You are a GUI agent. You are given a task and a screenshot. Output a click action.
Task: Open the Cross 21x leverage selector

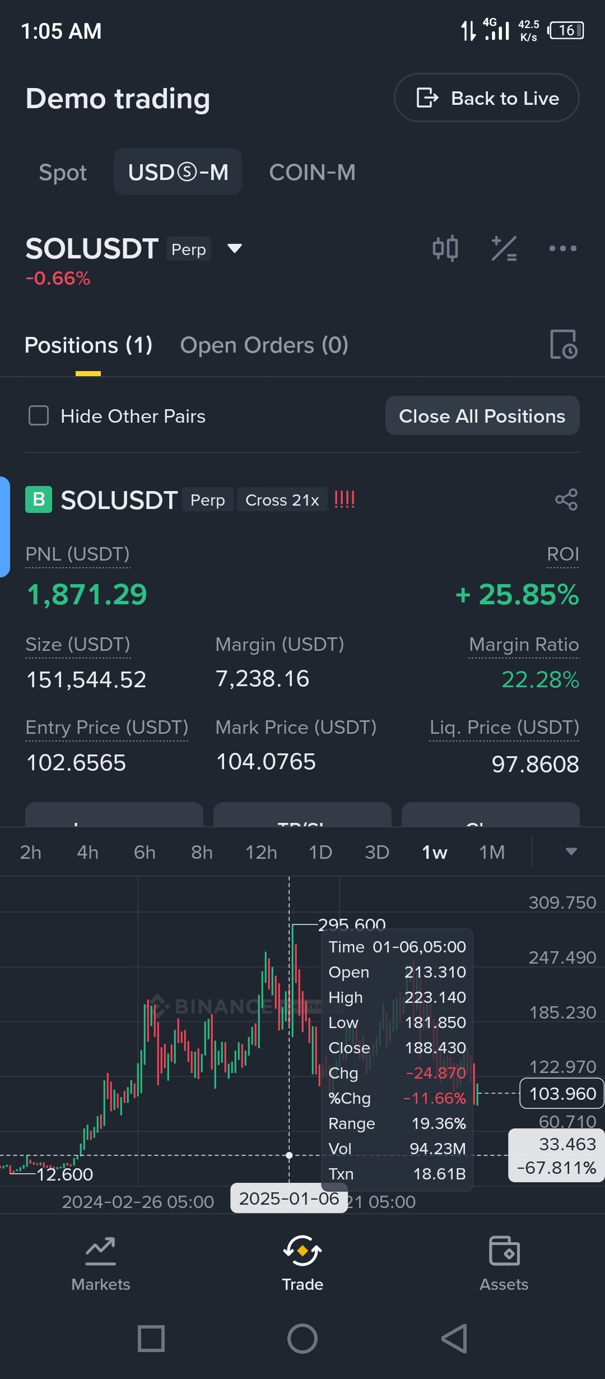[282, 500]
